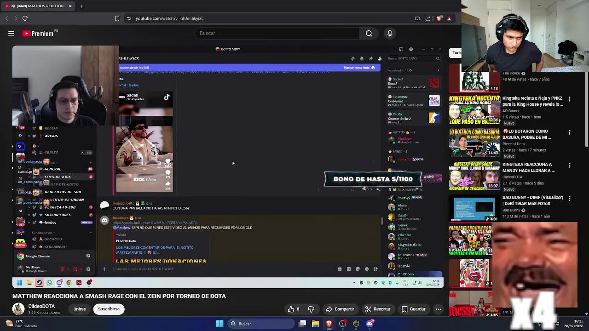Open the Kingteka recluta a Ñaja y PNKZ video thumbnail

pos(474,109)
